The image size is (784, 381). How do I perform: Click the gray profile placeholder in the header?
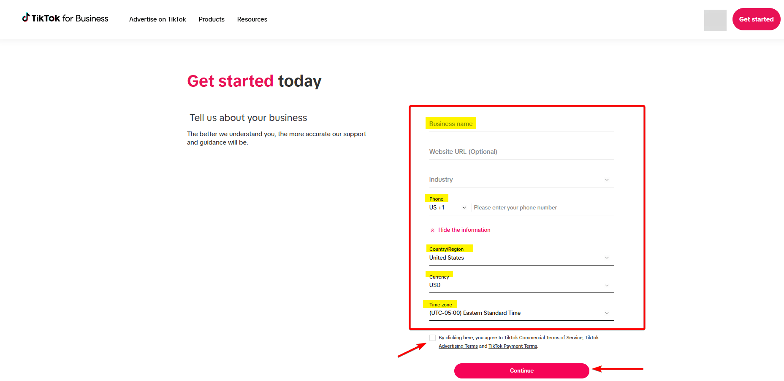(715, 20)
